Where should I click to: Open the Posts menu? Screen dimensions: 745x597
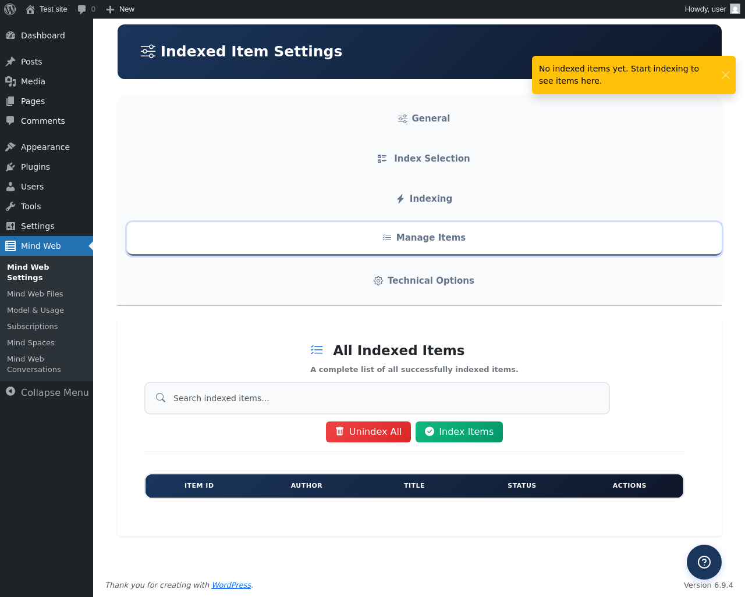coord(47,62)
